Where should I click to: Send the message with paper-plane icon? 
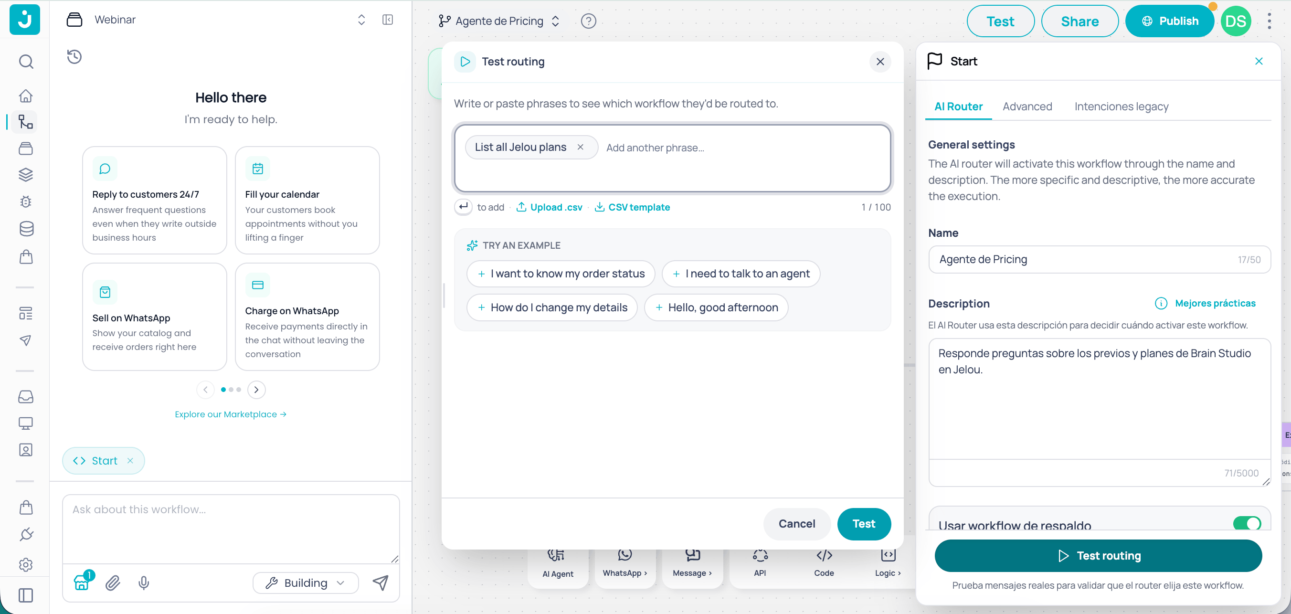[381, 582]
